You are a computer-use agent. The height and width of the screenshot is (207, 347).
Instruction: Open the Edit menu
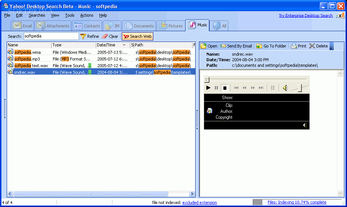point(19,15)
